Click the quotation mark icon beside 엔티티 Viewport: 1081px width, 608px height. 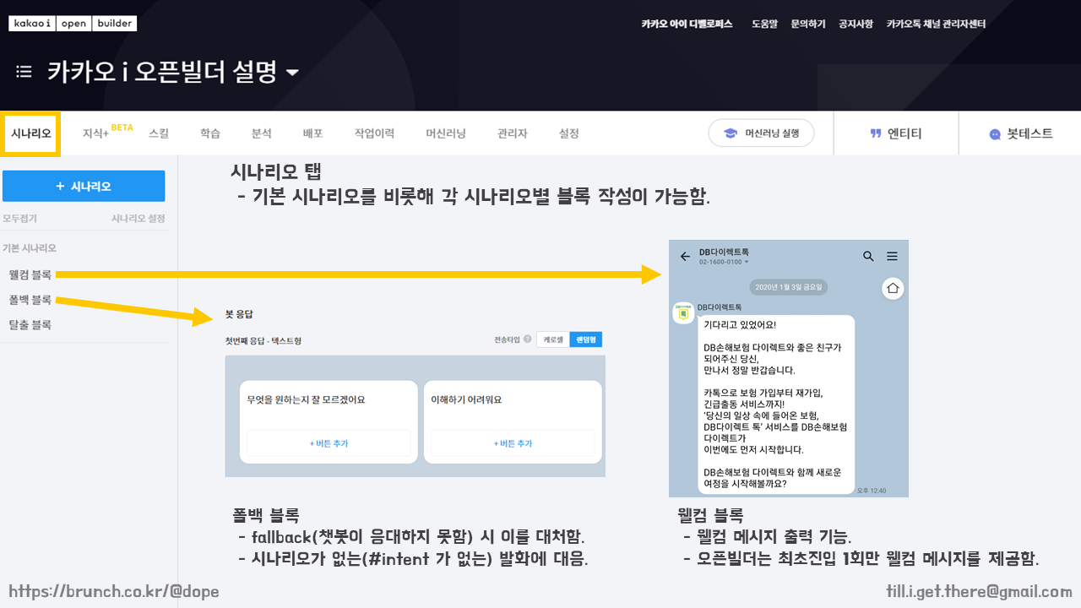[x=876, y=133]
